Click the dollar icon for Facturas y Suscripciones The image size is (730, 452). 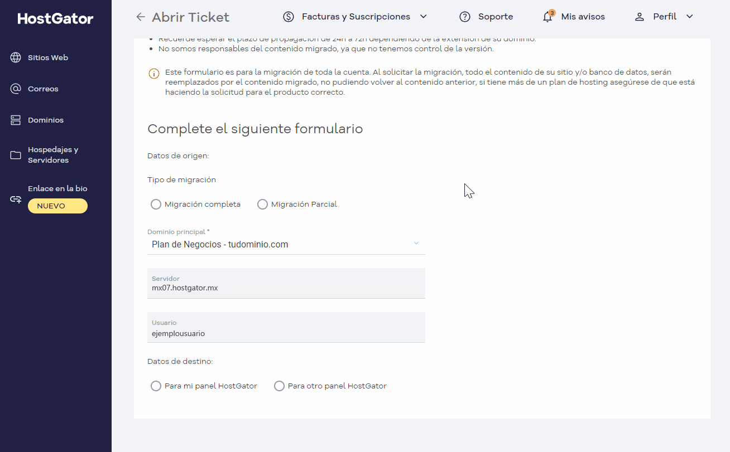(289, 17)
